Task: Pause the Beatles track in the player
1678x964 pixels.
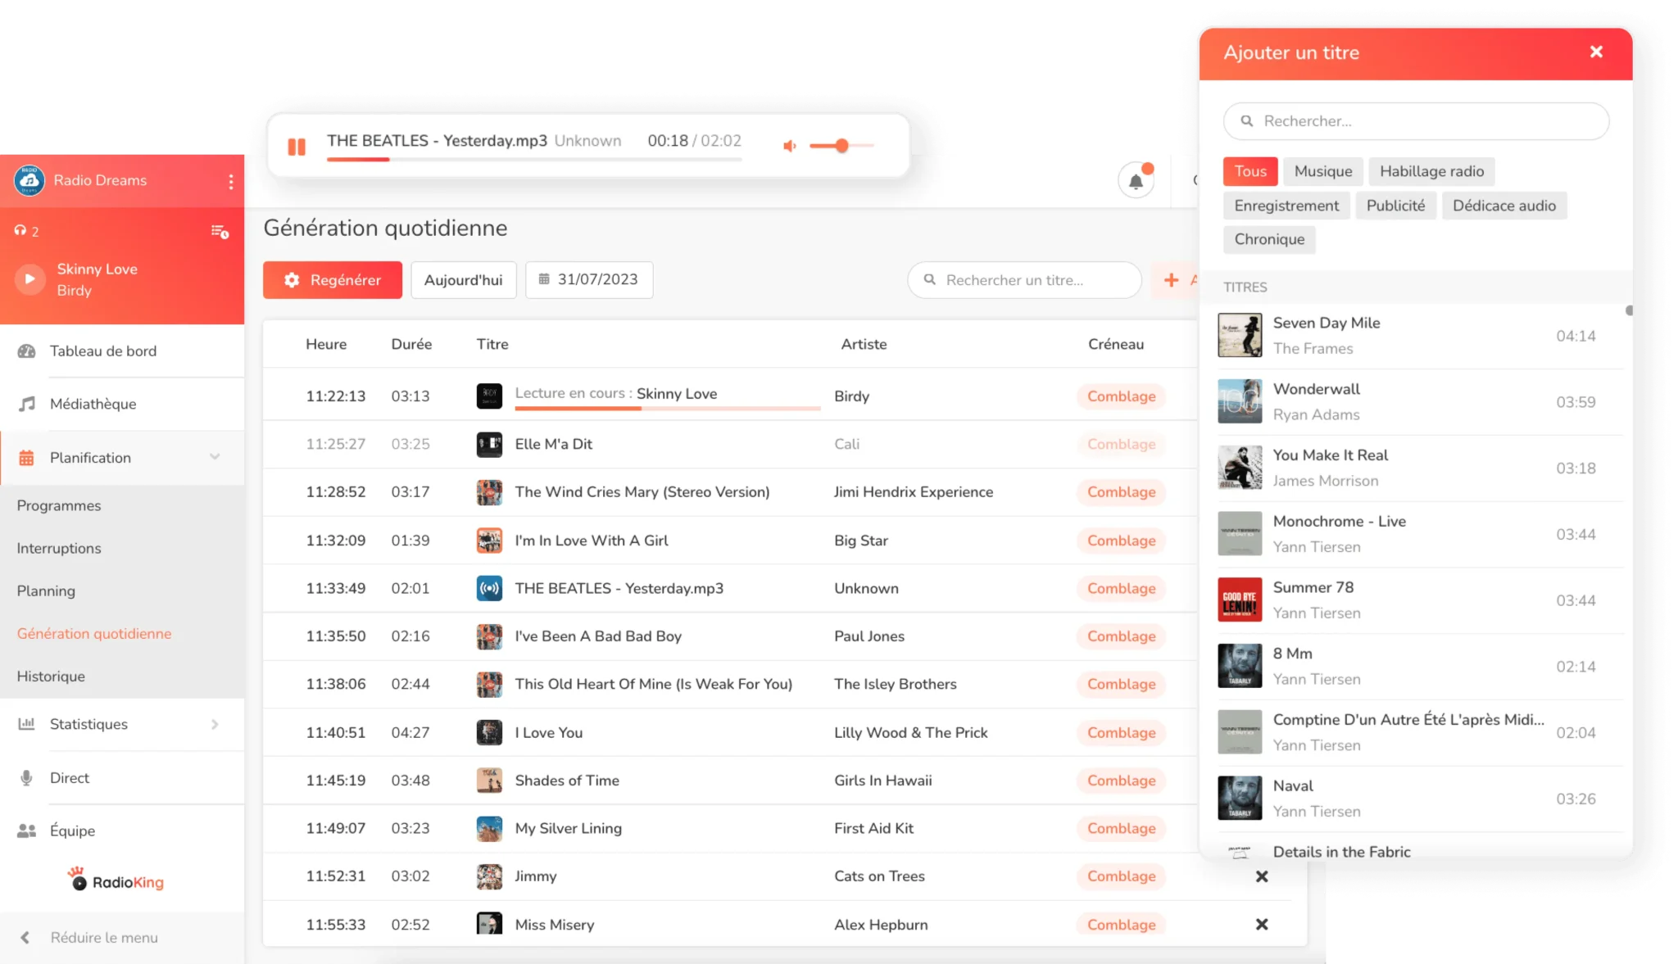Action: (x=297, y=147)
